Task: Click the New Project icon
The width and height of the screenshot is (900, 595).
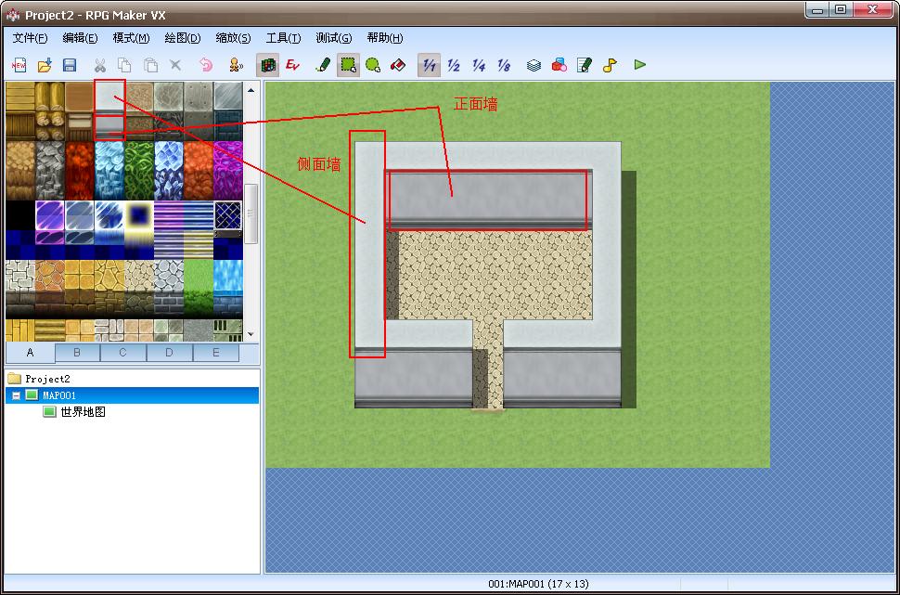Action: tap(19, 65)
